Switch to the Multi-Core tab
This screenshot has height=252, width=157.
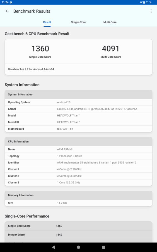(x=110, y=22)
